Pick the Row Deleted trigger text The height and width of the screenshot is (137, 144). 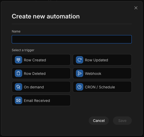(x=35, y=74)
